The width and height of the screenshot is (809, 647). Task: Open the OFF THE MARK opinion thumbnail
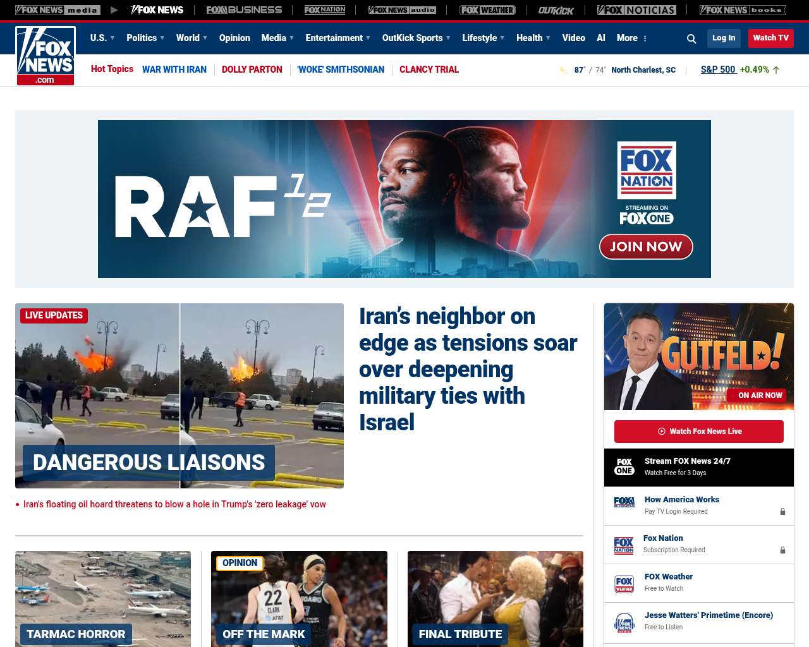tap(299, 599)
